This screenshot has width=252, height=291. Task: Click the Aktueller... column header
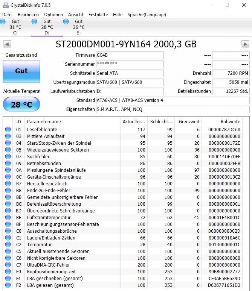pos(134,122)
